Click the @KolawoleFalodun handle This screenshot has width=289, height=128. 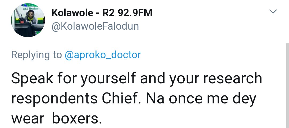click(95, 27)
